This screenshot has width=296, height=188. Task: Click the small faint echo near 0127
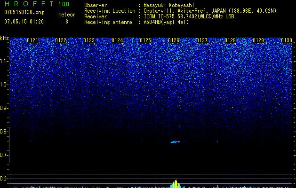click(218, 142)
